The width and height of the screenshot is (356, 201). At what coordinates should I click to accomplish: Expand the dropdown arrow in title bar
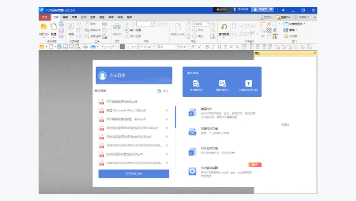[283, 10]
